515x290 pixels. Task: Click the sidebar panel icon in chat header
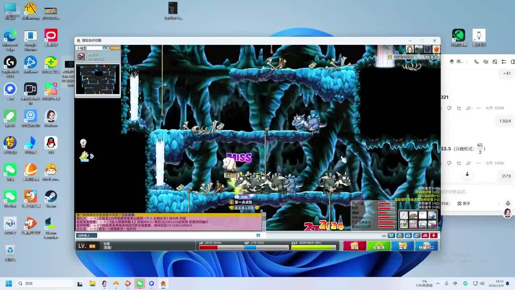(x=513, y=62)
